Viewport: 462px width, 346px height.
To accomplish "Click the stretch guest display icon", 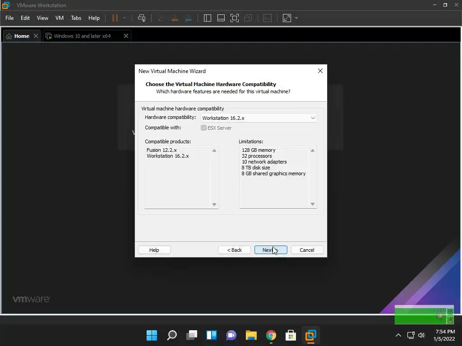I will tap(286, 18).
